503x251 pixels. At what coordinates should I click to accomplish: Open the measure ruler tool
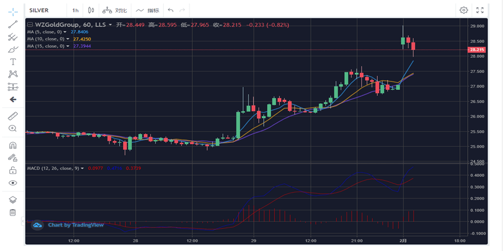13,116
